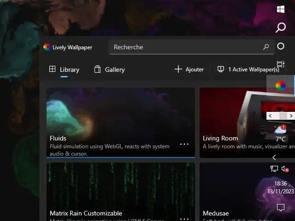Click the Gallery shopping bag icon
Image resolution: width=295 pixels, height=221 pixels.
(x=97, y=69)
